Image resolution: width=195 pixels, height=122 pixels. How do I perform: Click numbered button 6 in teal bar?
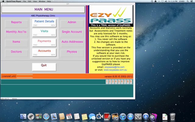(122, 82)
